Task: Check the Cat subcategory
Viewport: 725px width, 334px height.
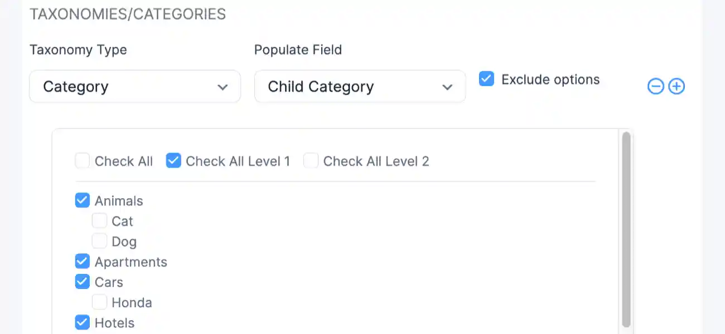Action: pyautogui.click(x=99, y=220)
